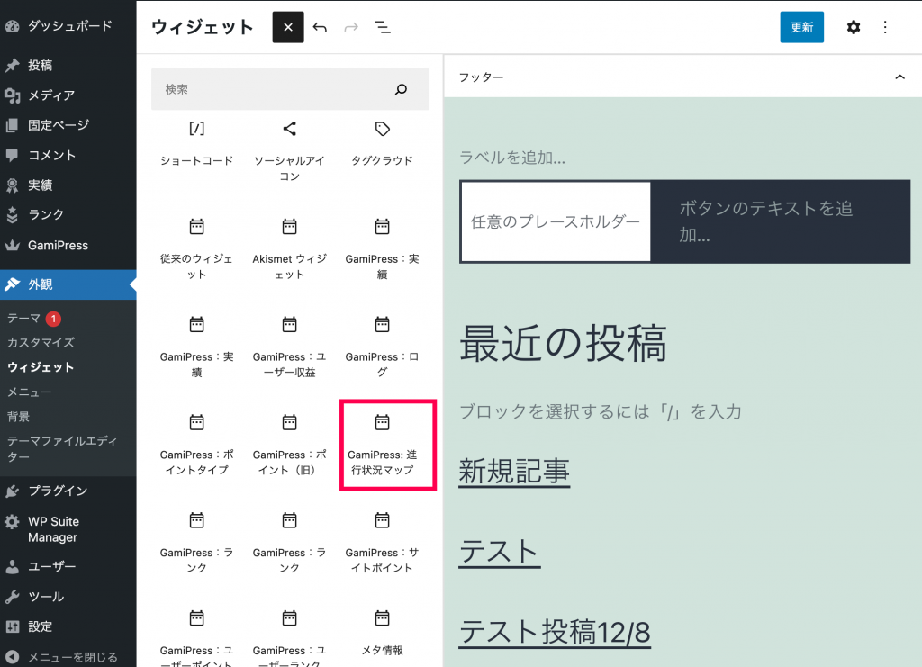
Task: Insert the 従来のウィジェット block
Action: click(x=197, y=249)
